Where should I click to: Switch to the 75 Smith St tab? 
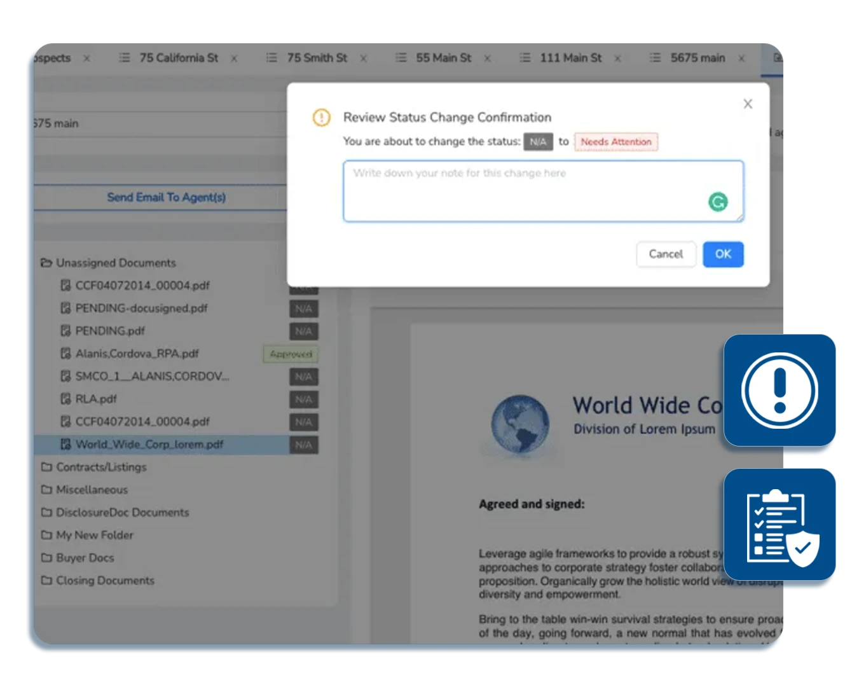[317, 58]
